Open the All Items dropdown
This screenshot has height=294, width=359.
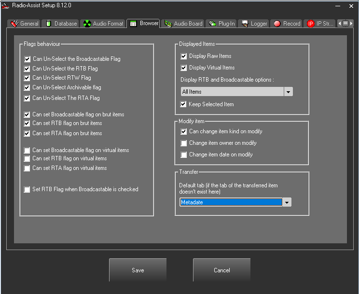[288, 92]
